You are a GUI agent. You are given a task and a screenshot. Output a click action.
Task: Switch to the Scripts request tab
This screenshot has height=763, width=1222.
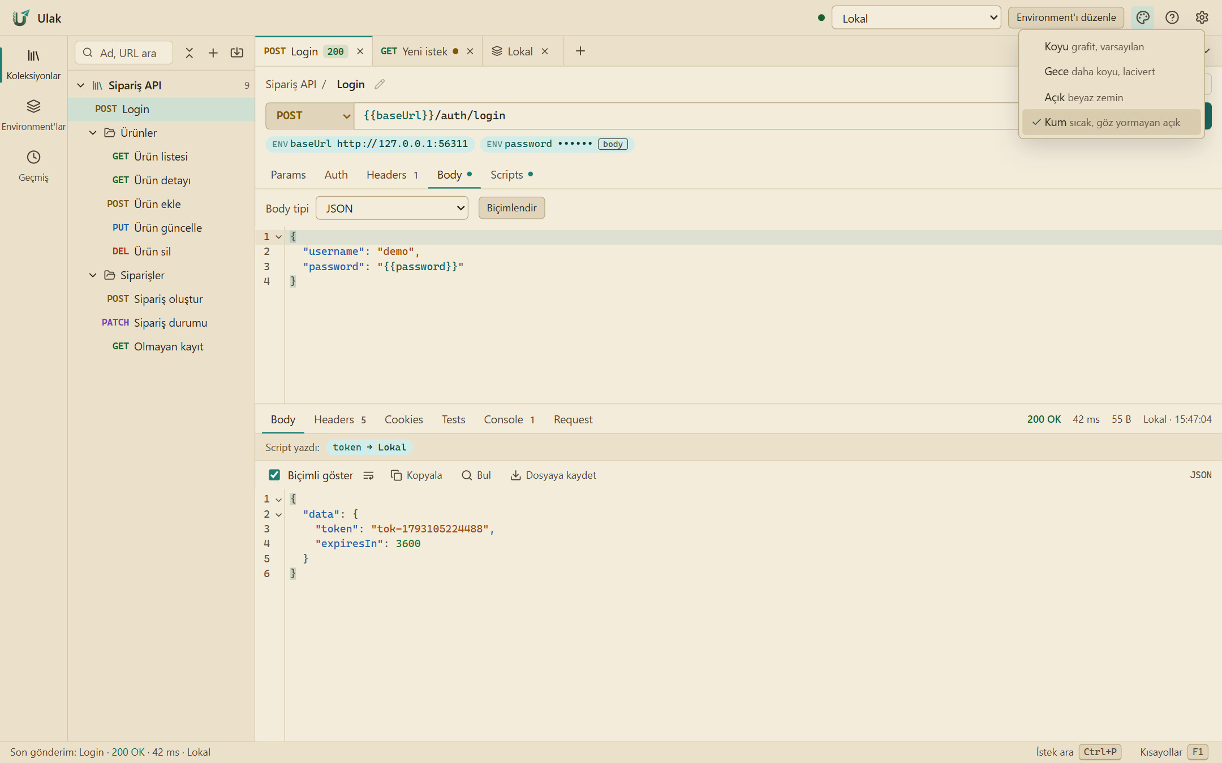point(511,175)
